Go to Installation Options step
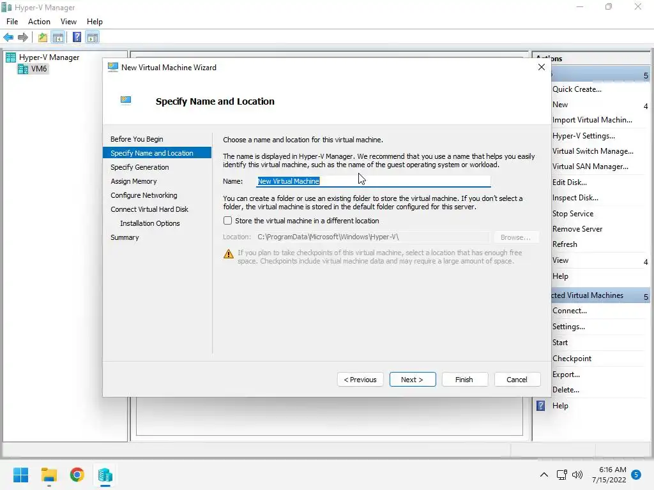 click(149, 223)
